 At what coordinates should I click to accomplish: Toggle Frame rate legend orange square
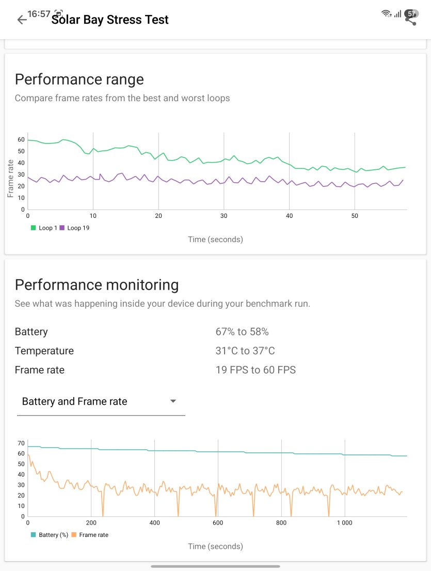[74, 535]
